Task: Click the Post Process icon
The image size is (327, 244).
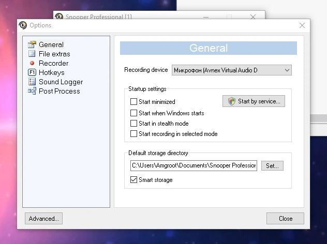Action: pos(32,91)
